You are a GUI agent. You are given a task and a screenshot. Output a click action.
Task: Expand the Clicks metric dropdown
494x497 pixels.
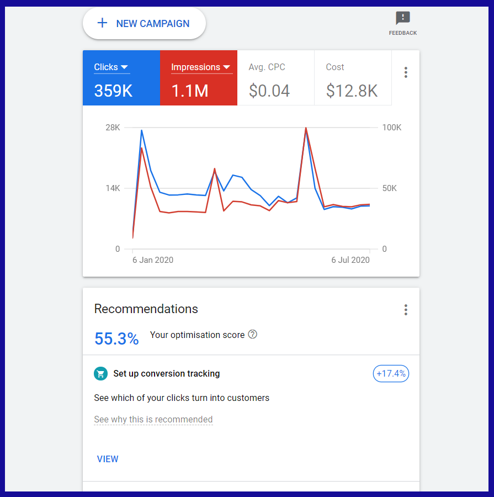point(124,67)
